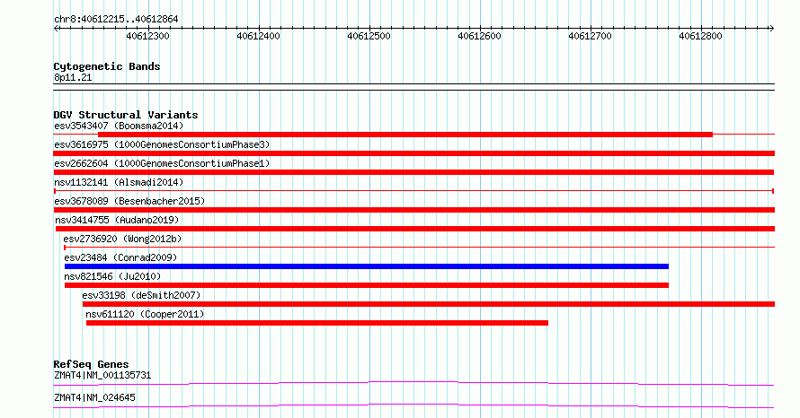Open the nsv611120 (Cooper2011) label
800x418 pixels.
coord(145,314)
